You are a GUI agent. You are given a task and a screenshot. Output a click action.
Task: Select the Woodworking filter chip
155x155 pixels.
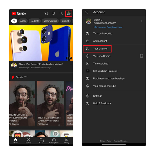point(50,21)
